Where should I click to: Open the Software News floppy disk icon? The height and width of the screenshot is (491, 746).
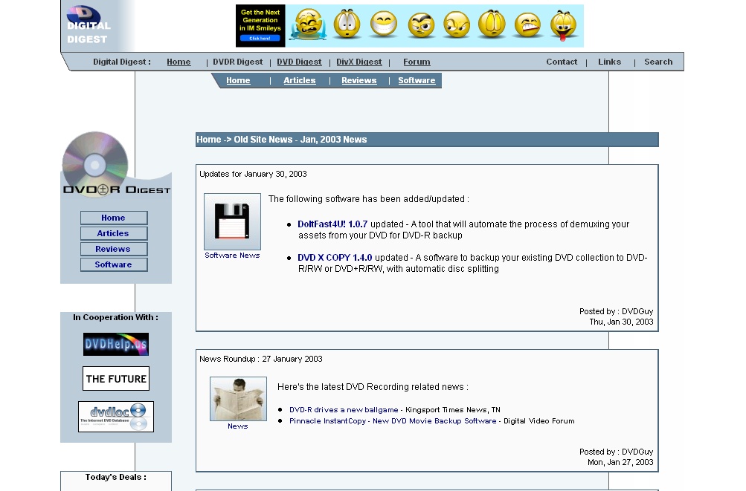point(232,222)
